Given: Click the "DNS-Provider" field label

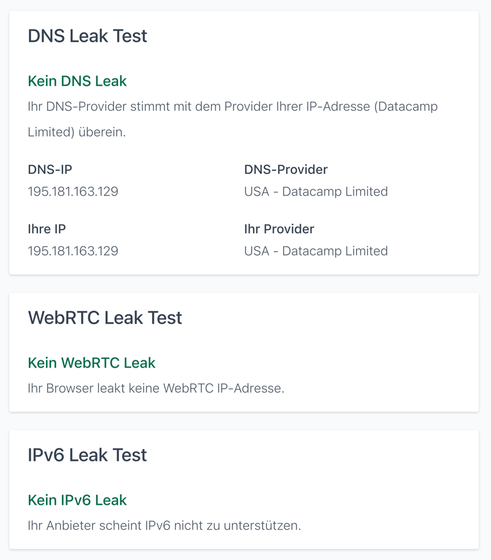Looking at the screenshot, I should 286,170.
